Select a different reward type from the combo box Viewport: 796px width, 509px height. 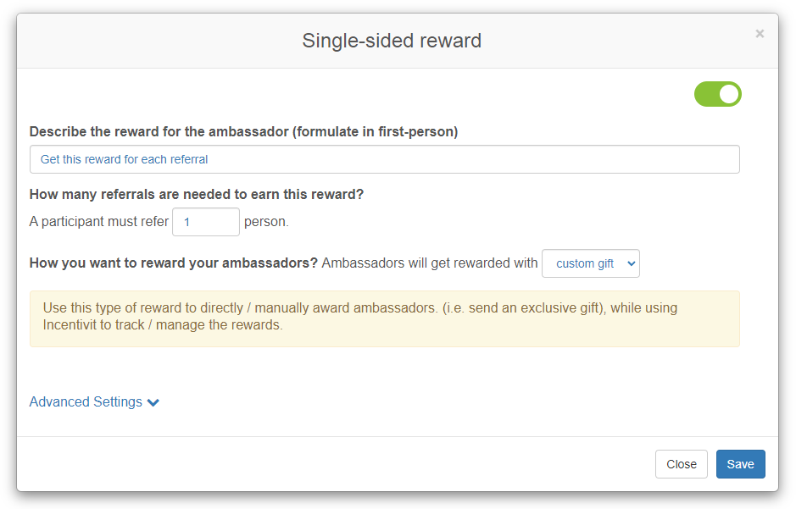pyautogui.click(x=590, y=263)
